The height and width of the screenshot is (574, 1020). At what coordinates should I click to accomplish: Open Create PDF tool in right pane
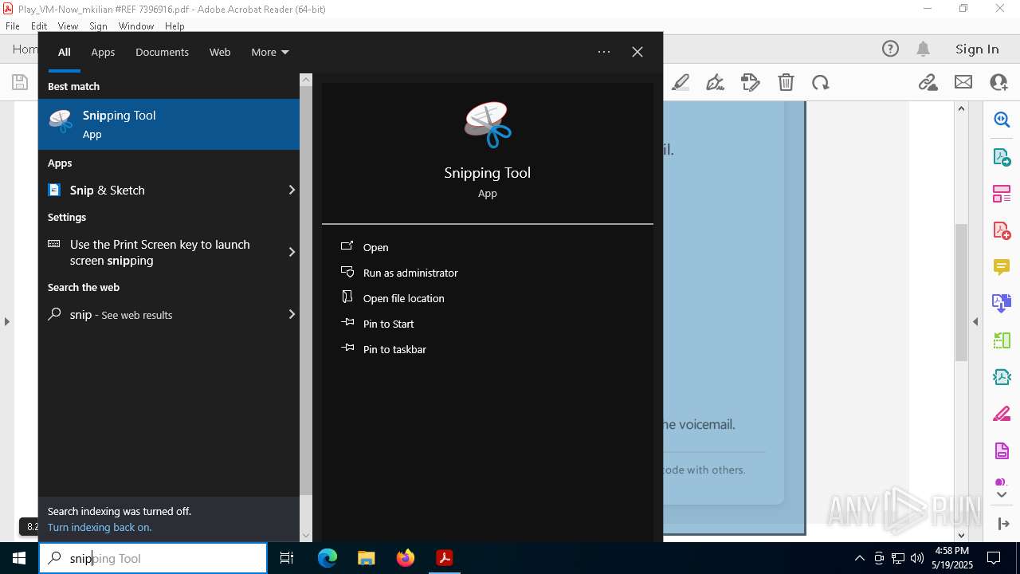tap(1002, 230)
